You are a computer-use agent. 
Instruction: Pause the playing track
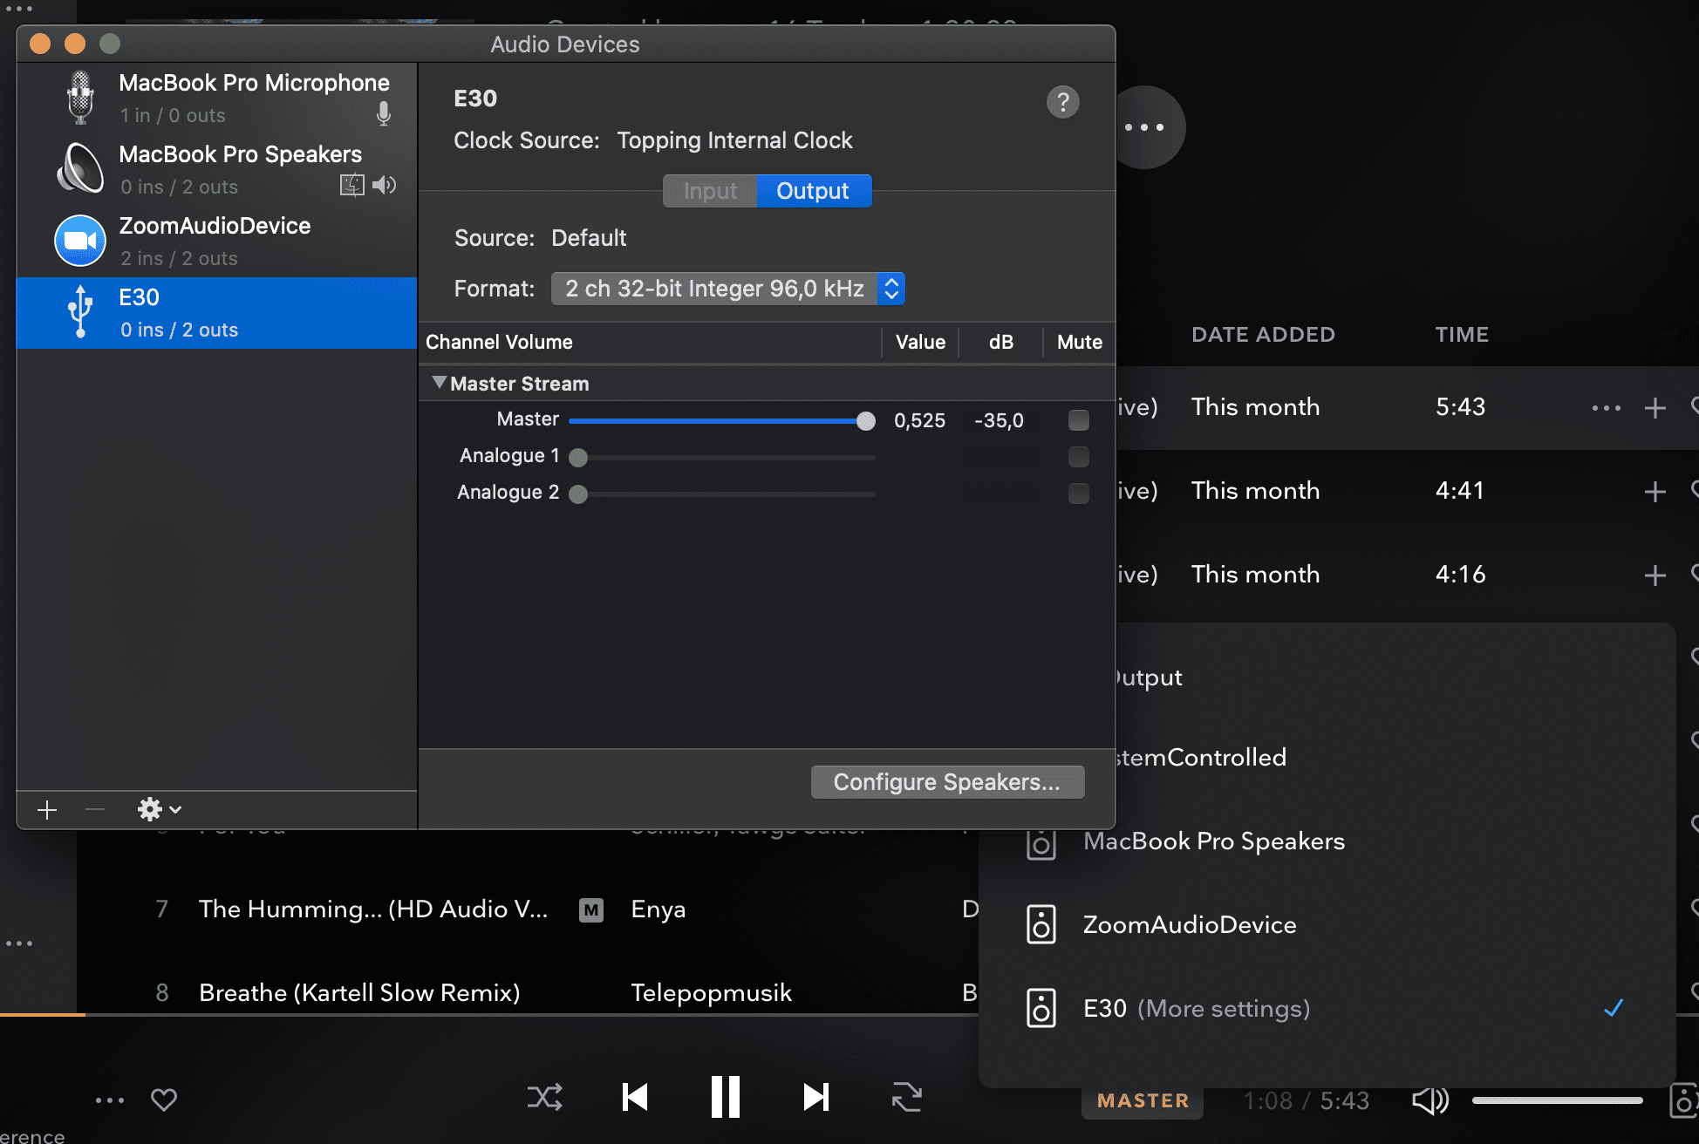(726, 1097)
